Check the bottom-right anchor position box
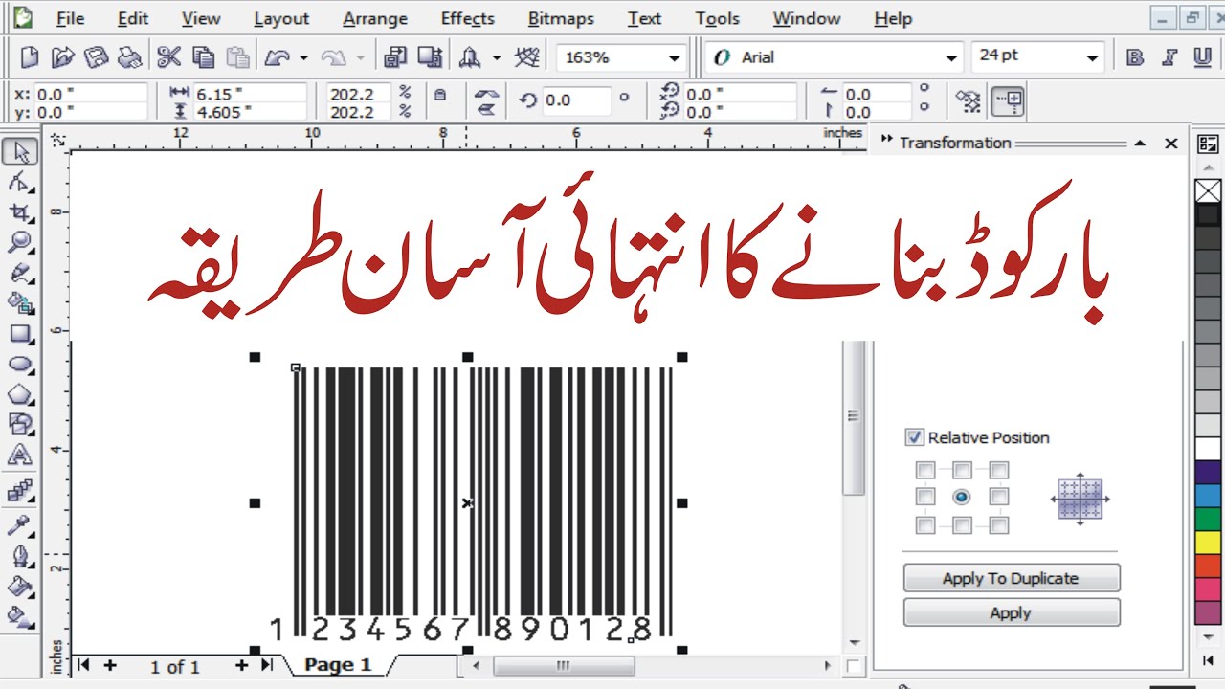The image size is (1225, 689). click(x=999, y=524)
